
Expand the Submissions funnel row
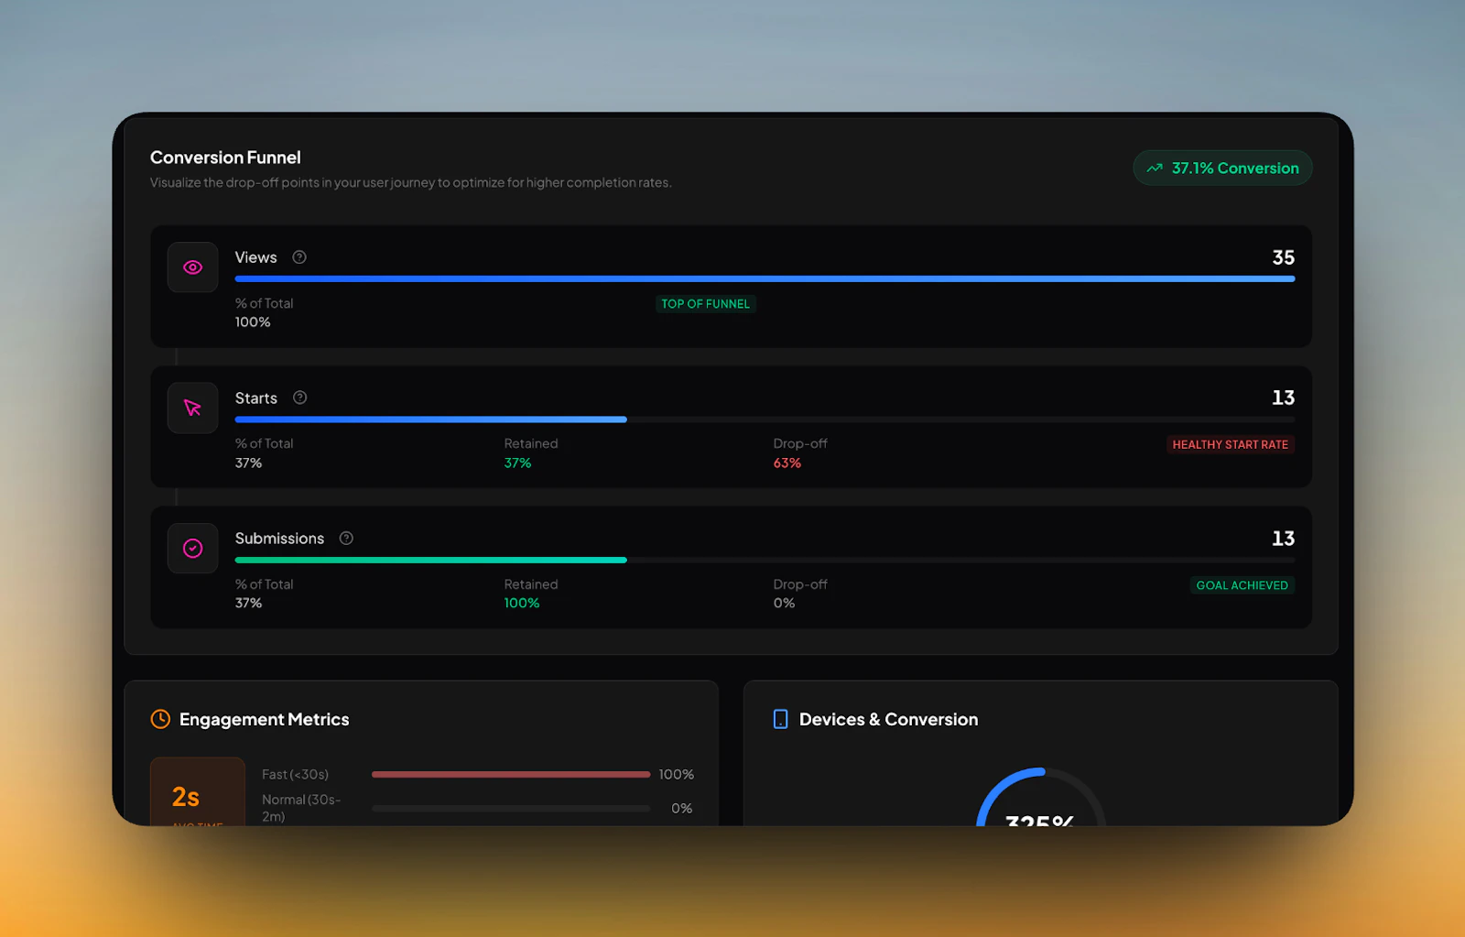pyautogui.click(x=732, y=568)
